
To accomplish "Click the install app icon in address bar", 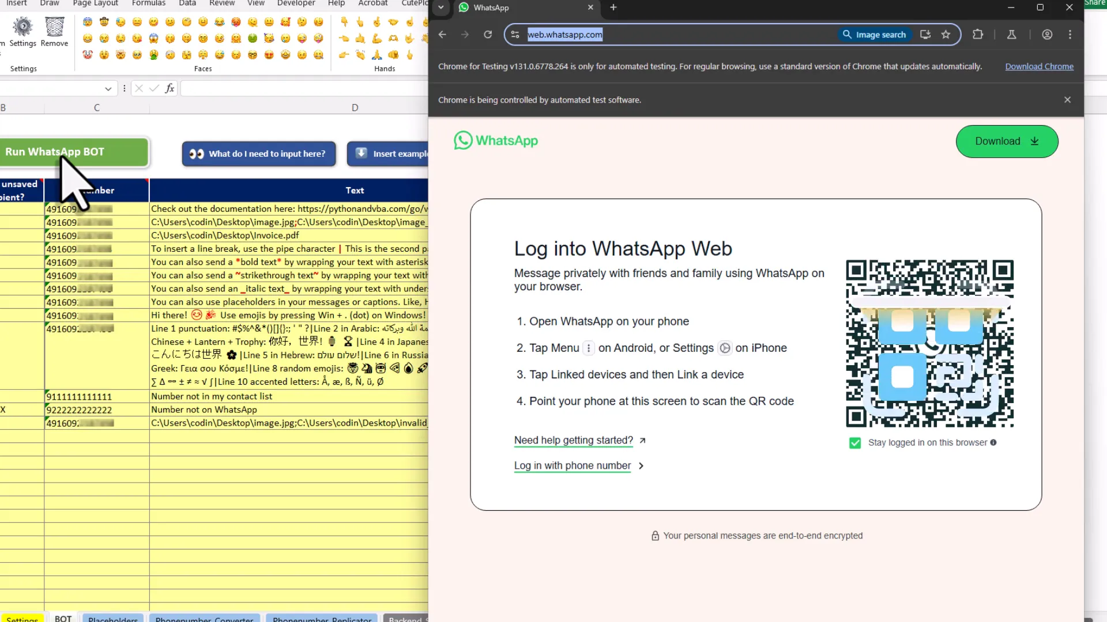I will click(925, 35).
